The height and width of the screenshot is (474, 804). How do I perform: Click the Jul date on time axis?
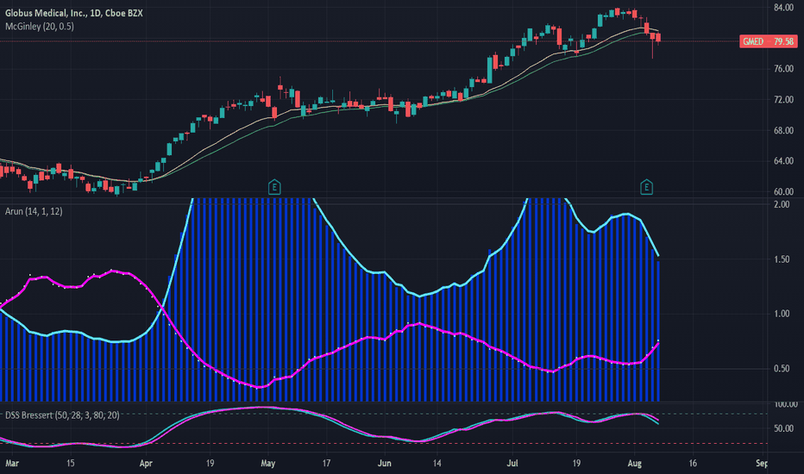click(512, 464)
